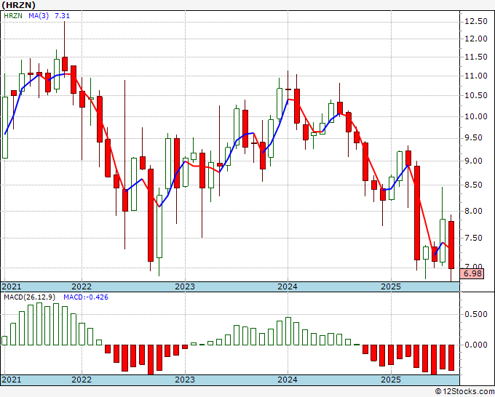495x397 pixels.
Task: Click 2021 on the price chart timeline
Action: pos(12,286)
